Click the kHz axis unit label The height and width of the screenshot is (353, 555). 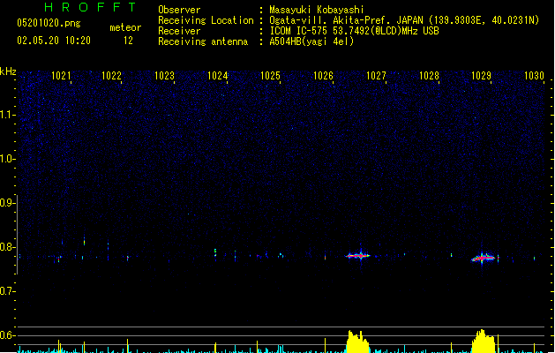(8, 71)
